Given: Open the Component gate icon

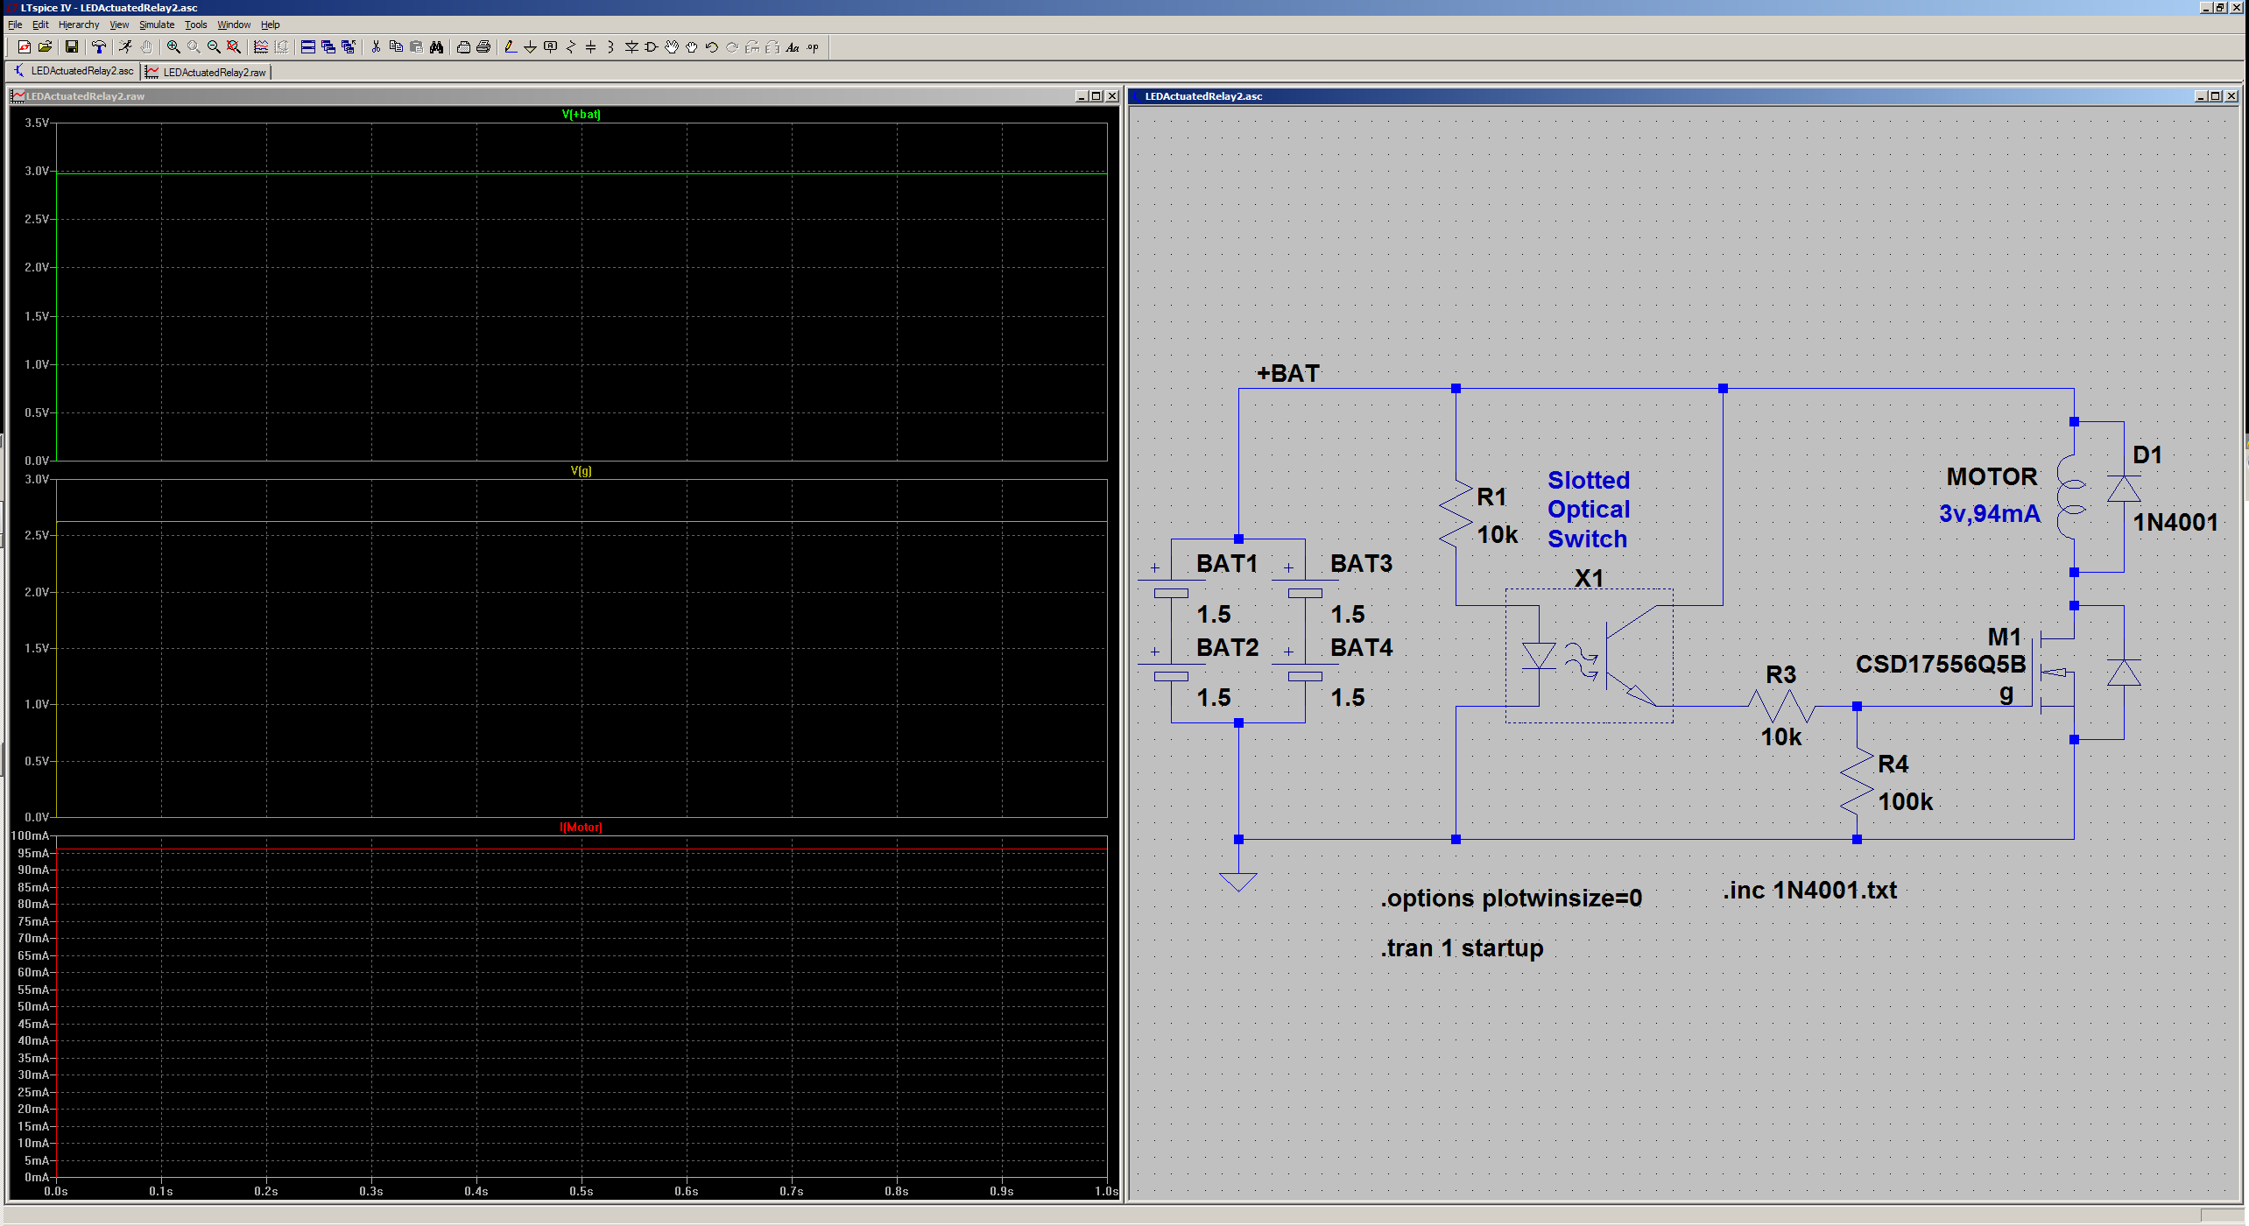Looking at the screenshot, I should [652, 47].
